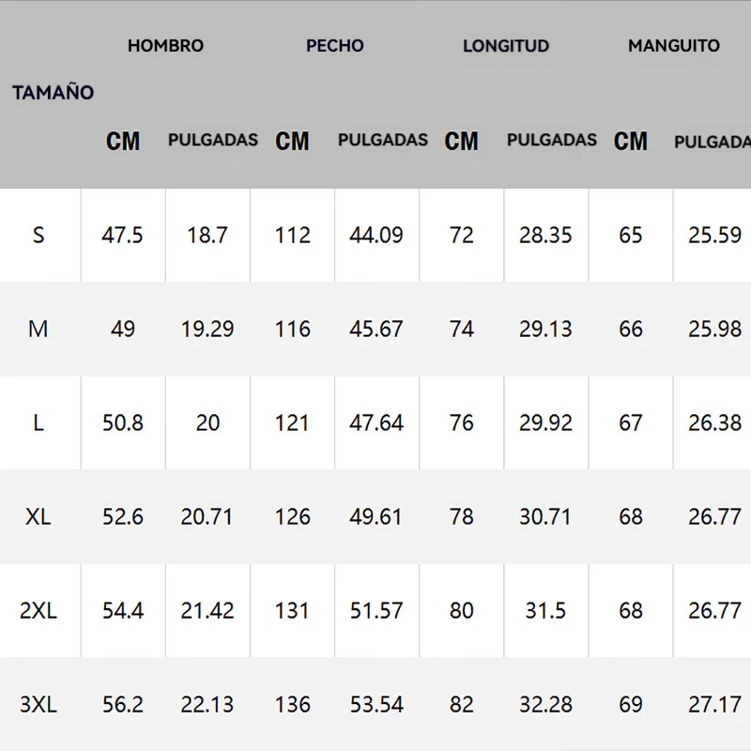Select the MANGUITO column header
This screenshot has height=751, width=751.
pyautogui.click(x=673, y=45)
